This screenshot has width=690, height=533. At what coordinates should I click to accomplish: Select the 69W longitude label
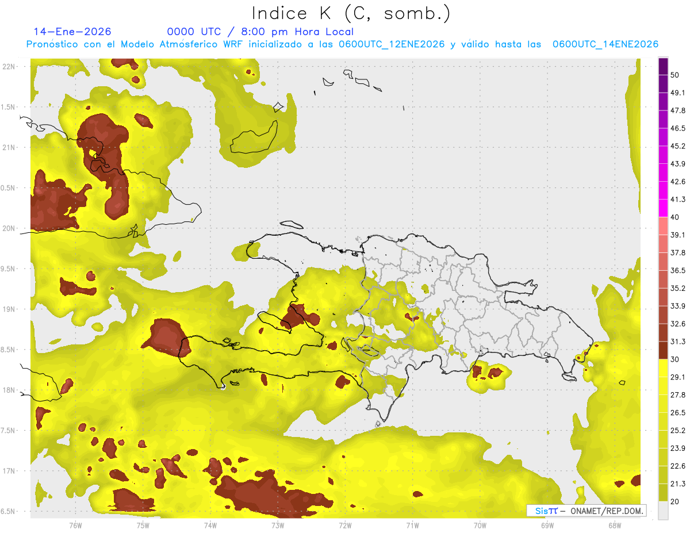547,525
